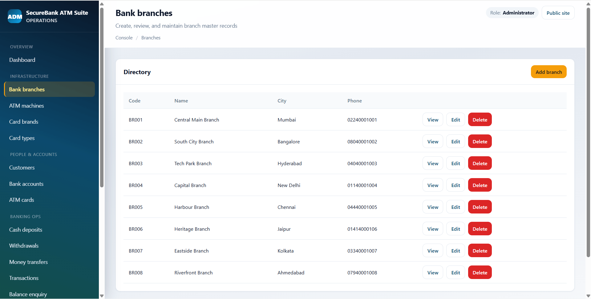View South City Branch
Viewport: 591px width, 299px height.
[x=433, y=142]
